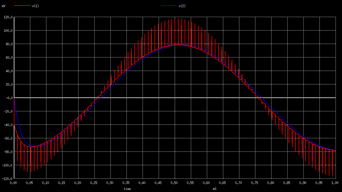Click the 0.35 x-axis value
The image size is (342, 192).
click(x=126, y=183)
